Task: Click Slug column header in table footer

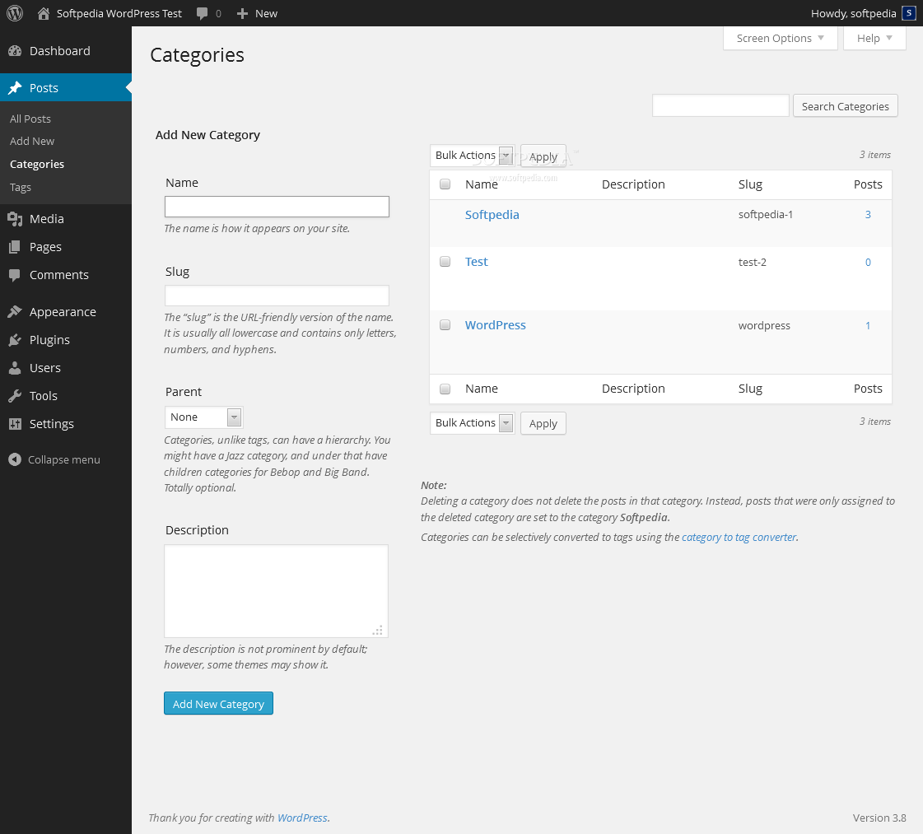Action: (750, 389)
